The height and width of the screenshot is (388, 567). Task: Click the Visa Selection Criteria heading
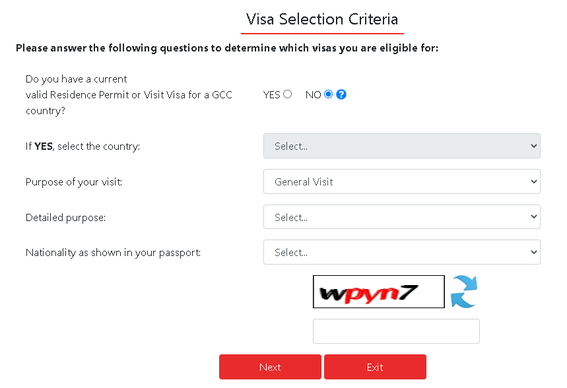click(x=322, y=19)
